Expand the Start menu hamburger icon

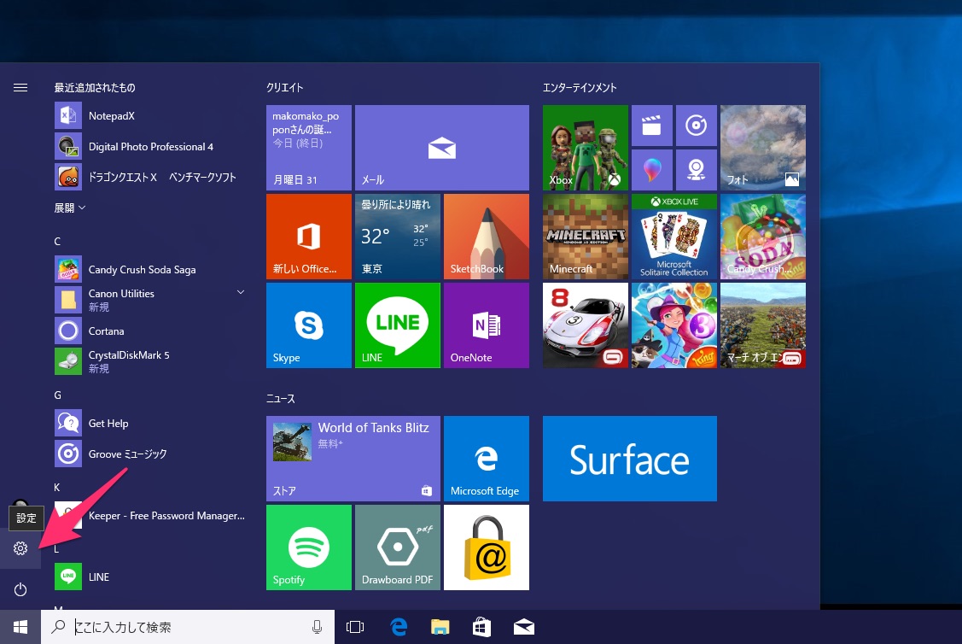[20, 88]
